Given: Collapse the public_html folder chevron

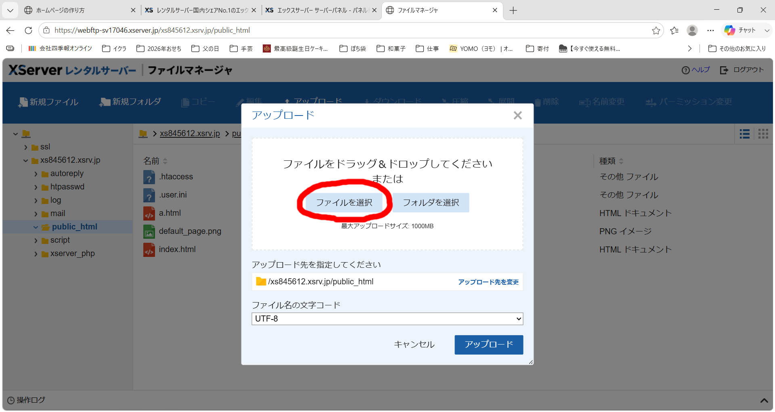Looking at the screenshot, I should point(36,227).
